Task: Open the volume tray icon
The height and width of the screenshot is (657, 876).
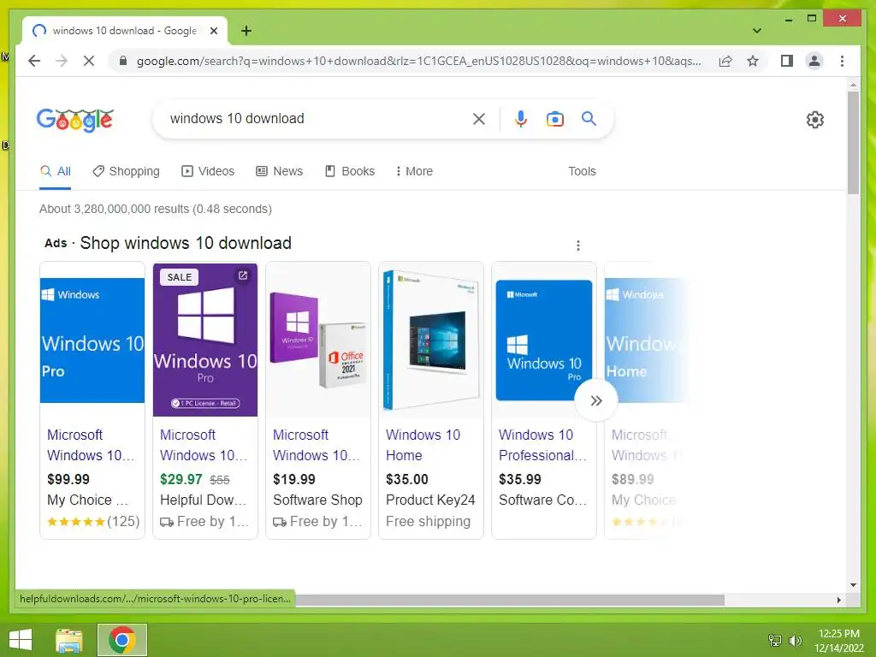Action: click(795, 640)
